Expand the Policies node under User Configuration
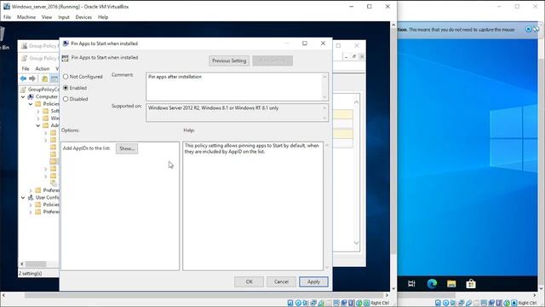The width and height of the screenshot is (545, 307). (31, 205)
